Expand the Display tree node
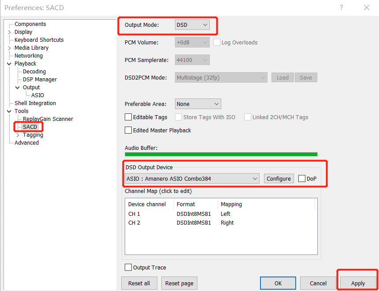Image resolution: width=379 pixels, height=291 pixels. click(10, 32)
